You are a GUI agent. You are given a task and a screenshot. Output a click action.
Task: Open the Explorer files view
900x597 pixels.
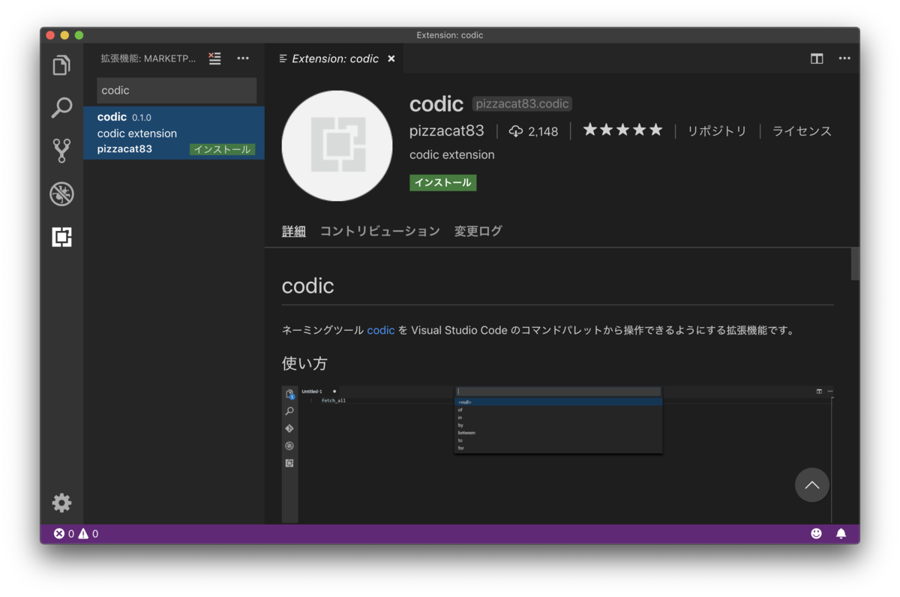pyautogui.click(x=61, y=65)
